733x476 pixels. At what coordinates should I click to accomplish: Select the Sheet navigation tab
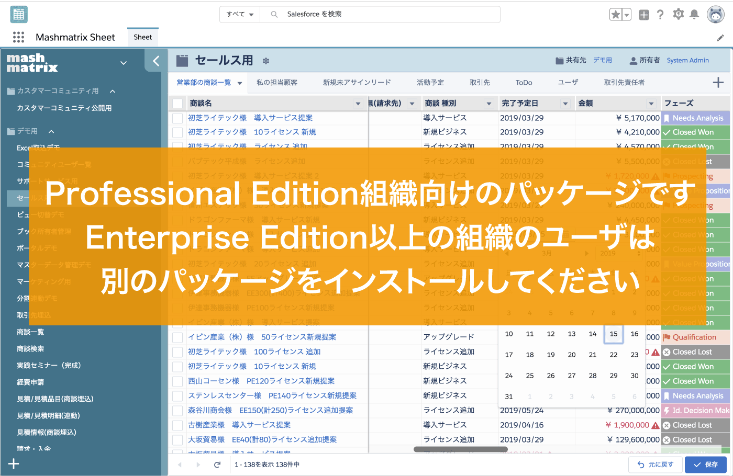click(x=142, y=37)
